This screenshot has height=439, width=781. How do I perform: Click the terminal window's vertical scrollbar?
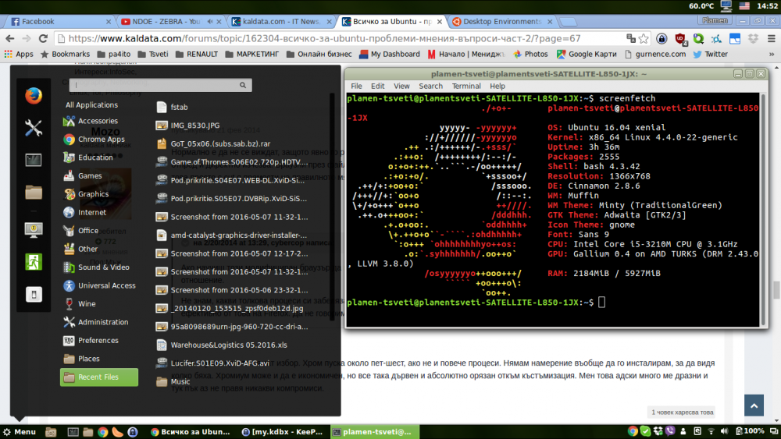tap(762, 209)
